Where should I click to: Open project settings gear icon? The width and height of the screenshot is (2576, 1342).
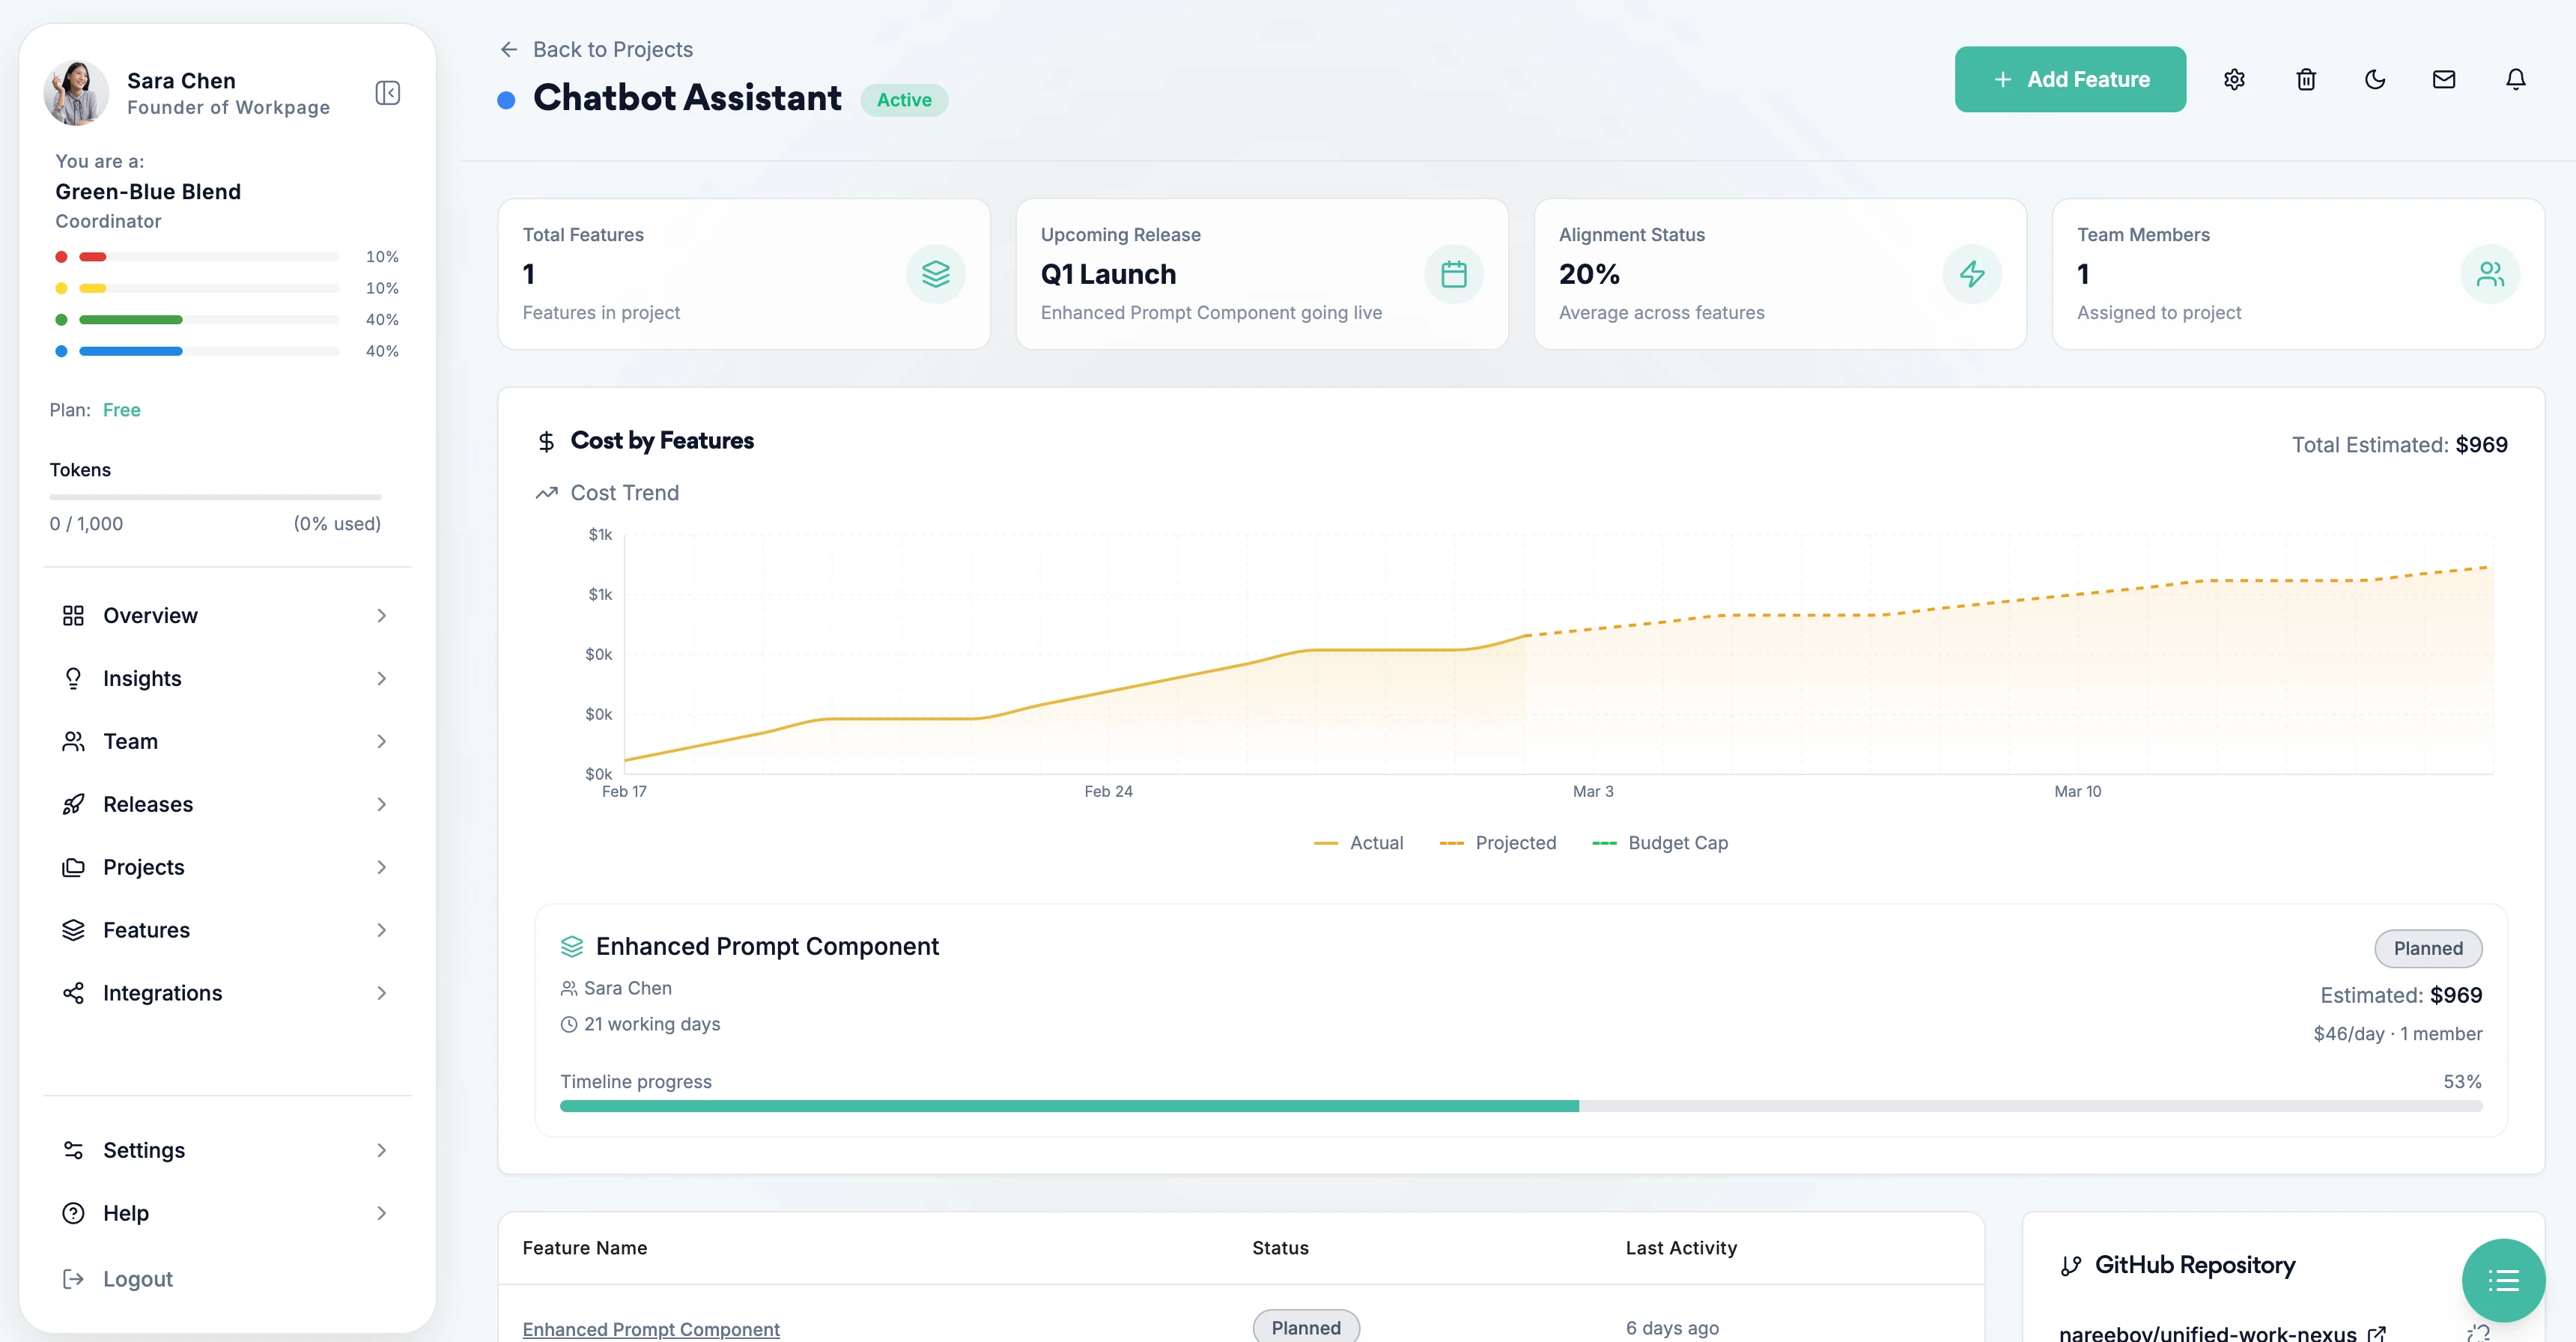(x=2234, y=79)
